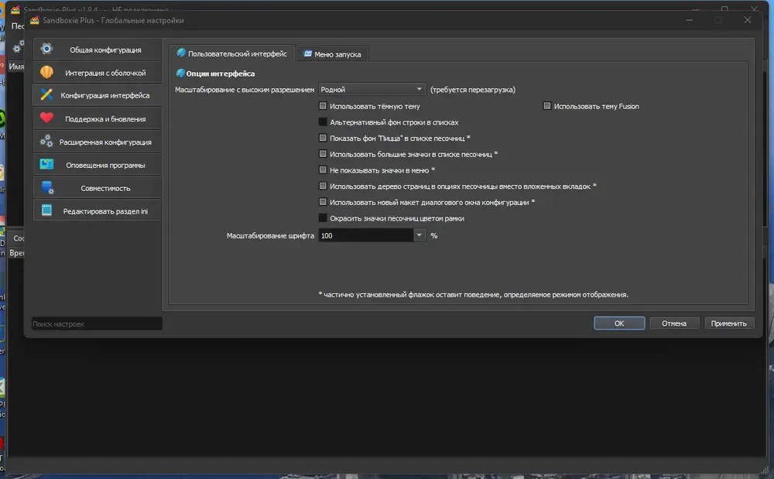The height and width of the screenshot is (479, 774).
Task: Click the shell icon of Интеграция с оболочкой
Action: click(46, 72)
